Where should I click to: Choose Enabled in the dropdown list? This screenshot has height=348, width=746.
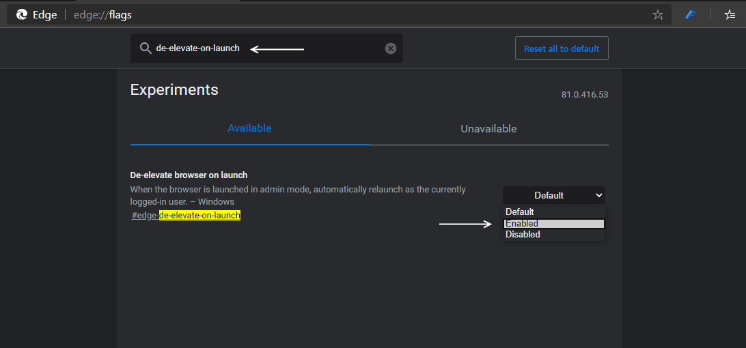554,223
